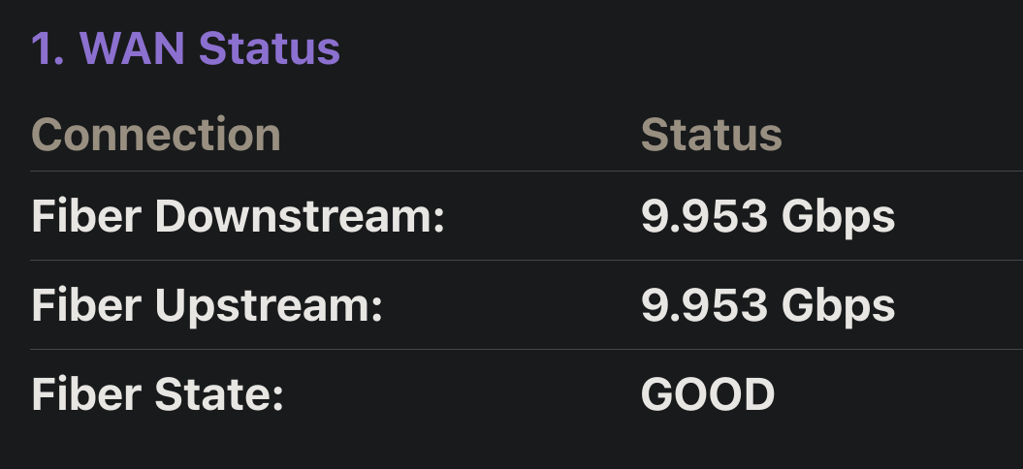The height and width of the screenshot is (469, 1023).
Task: Click the "Fiber Upstream:" row label
Action: 207,305
